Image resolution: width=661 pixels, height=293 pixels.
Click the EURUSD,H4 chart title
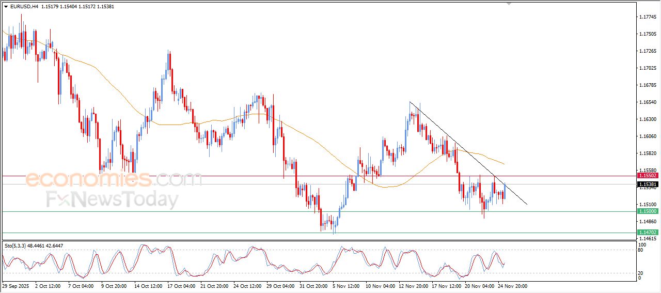(24, 7)
